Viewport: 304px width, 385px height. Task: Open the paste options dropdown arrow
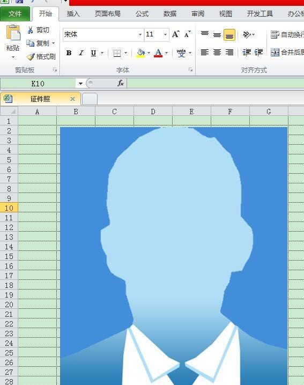(13, 57)
